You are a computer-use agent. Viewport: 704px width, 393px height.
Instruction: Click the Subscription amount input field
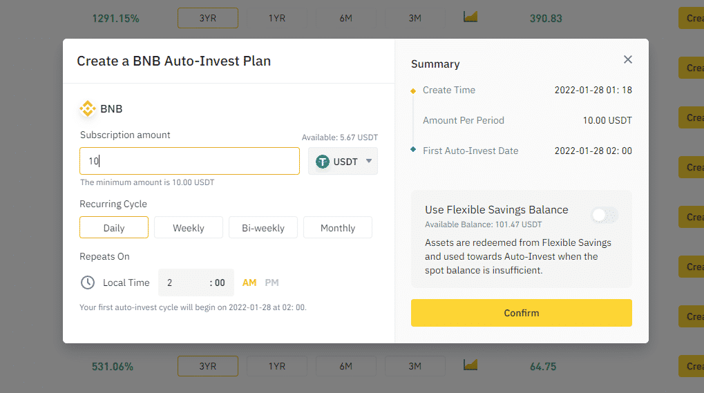tap(189, 162)
